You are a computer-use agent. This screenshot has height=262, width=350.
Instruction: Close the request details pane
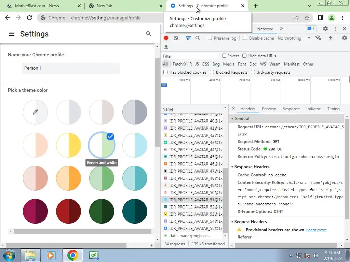[233, 108]
